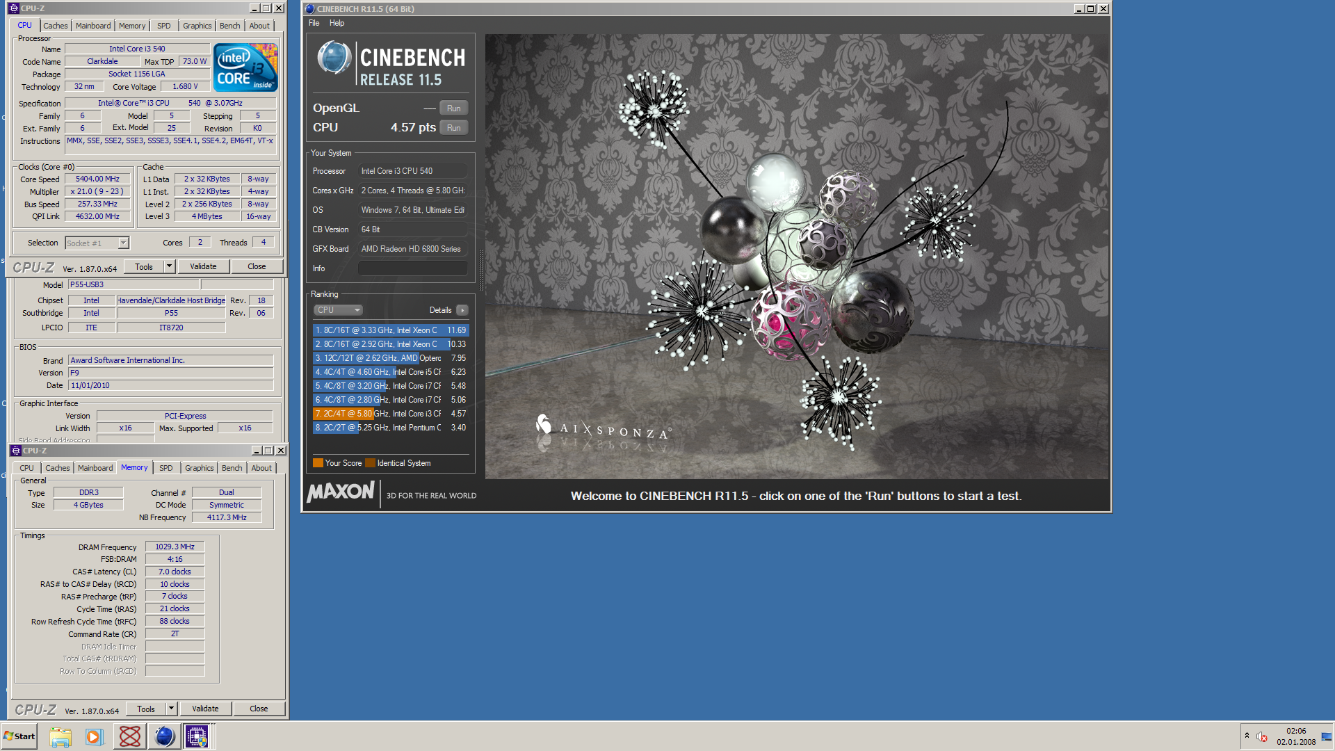Image resolution: width=1335 pixels, height=751 pixels.
Task: Run the OpenGL benchmark
Action: coord(454,108)
